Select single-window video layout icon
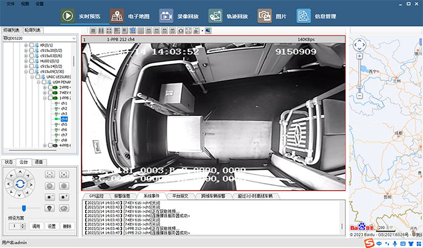 (93, 31)
